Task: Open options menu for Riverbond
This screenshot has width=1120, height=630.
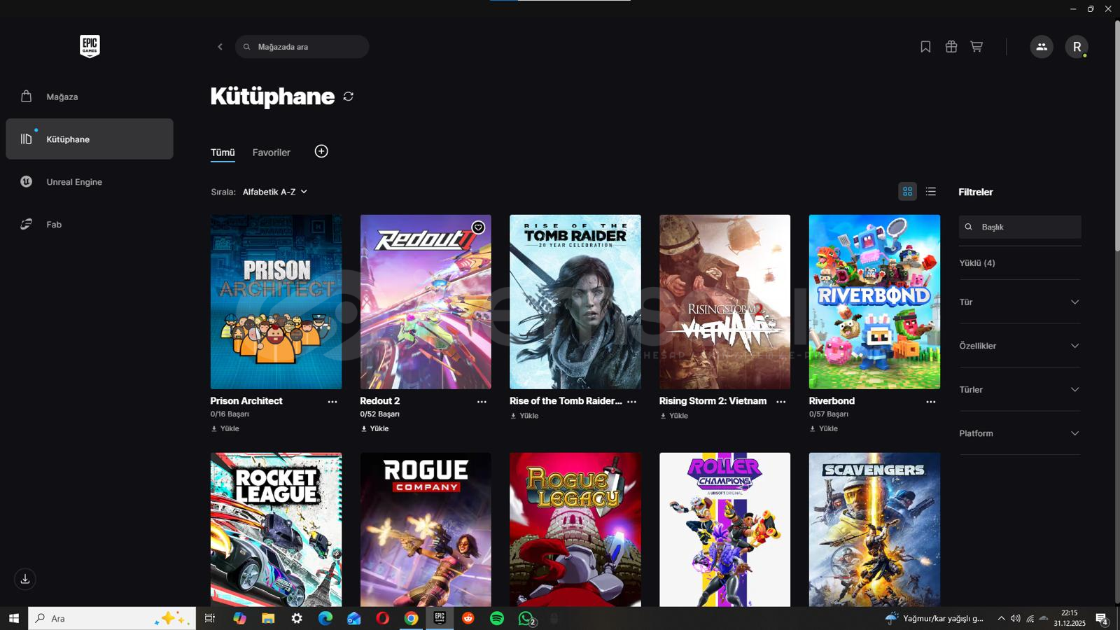Action: 931,402
